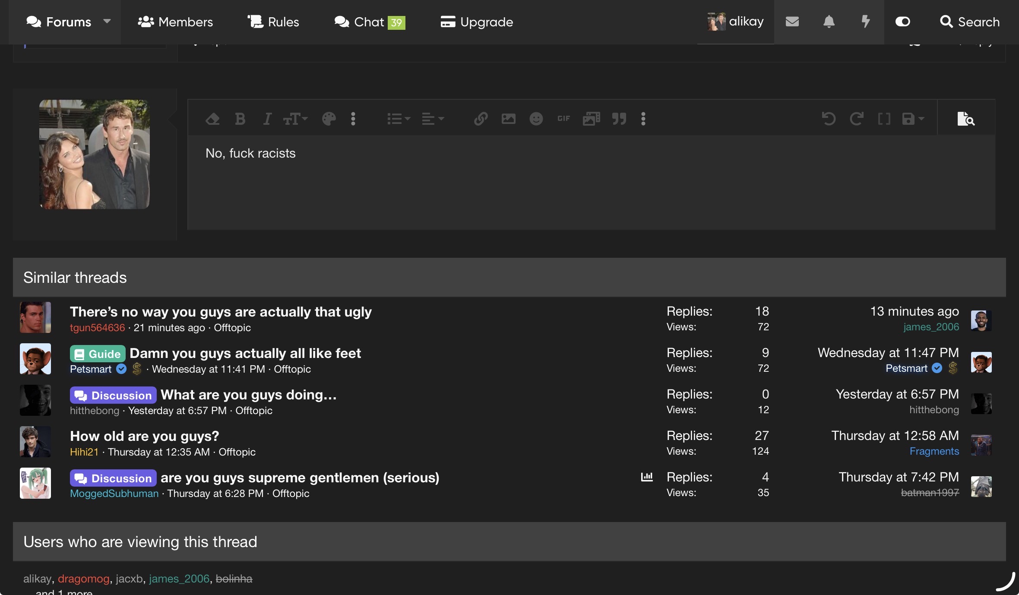Open the text color palette picker
This screenshot has width=1019, height=595.
point(329,119)
